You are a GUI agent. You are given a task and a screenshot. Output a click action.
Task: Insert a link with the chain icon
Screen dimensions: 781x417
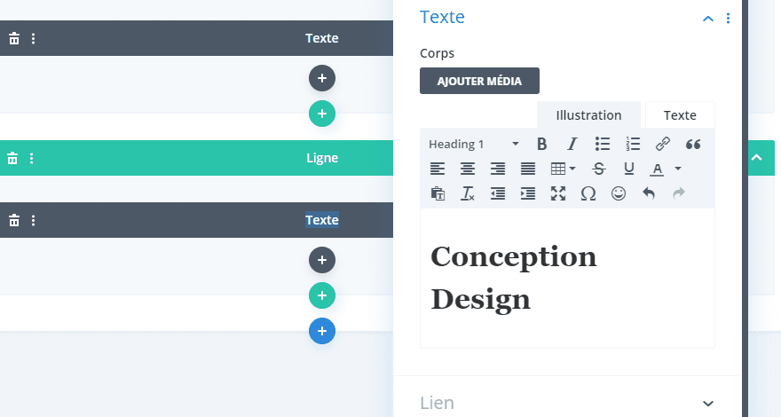[662, 144]
